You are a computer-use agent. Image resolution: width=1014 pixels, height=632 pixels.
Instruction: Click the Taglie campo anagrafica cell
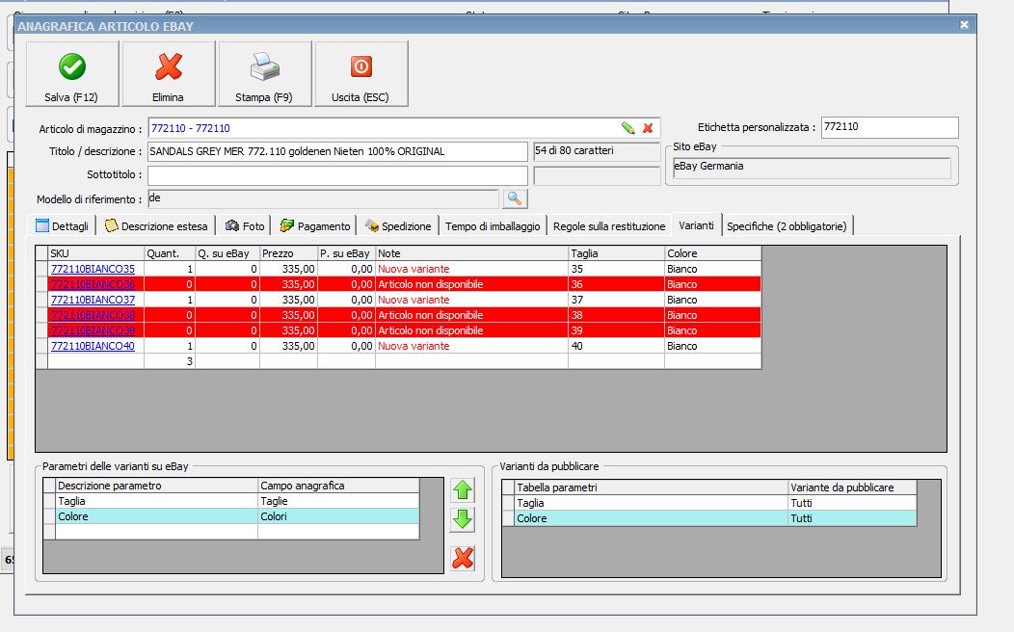338,501
